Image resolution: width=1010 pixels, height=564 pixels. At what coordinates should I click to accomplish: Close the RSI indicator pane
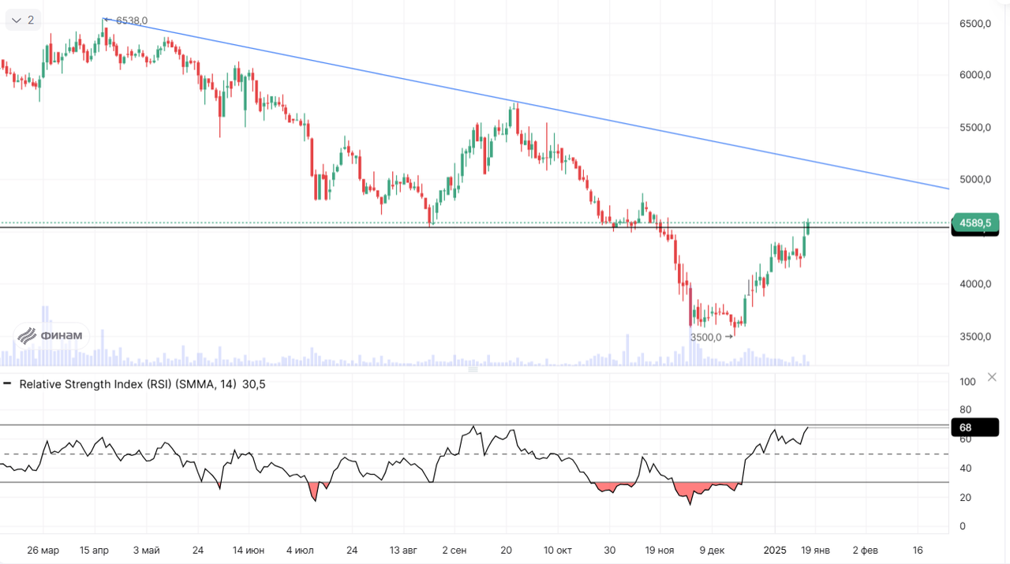[x=992, y=377]
